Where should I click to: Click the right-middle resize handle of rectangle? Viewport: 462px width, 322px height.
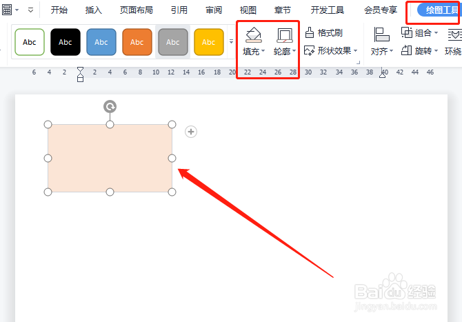point(172,158)
